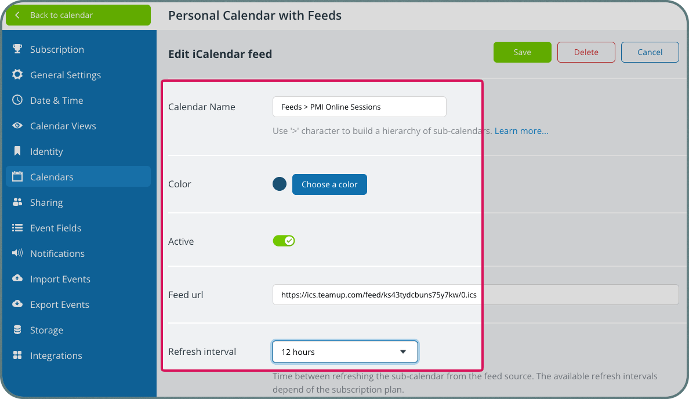
Task: Open the Refresh interval dropdown
Action: click(345, 351)
